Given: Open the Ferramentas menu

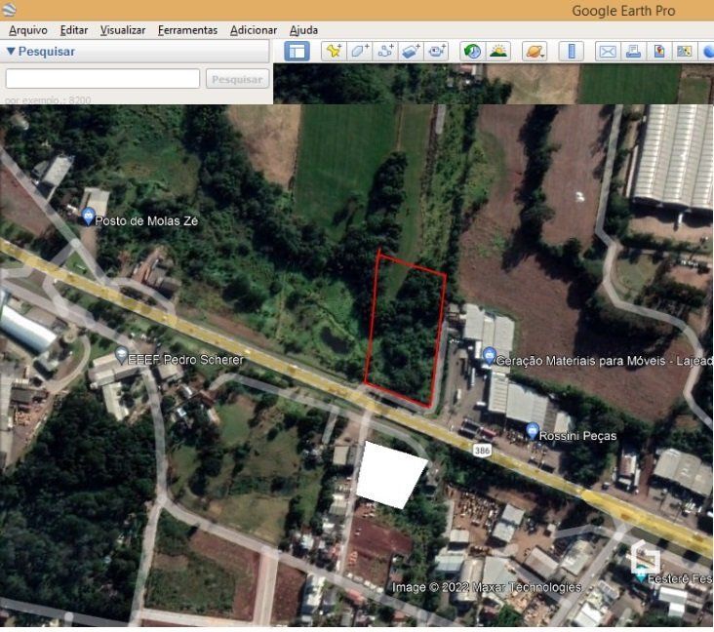Looking at the screenshot, I should click(x=187, y=30).
